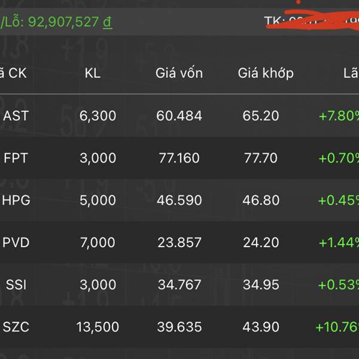The width and height of the screenshot is (359, 359).
Task: Select the FPT stock ticker
Action: tap(16, 159)
